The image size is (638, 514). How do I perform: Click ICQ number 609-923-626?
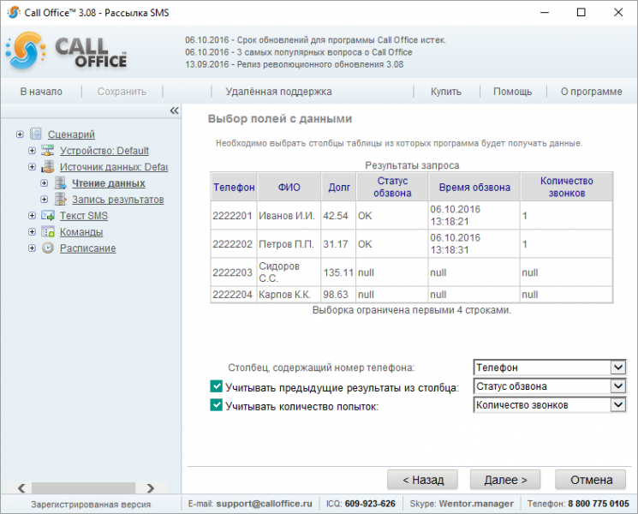click(370, 504)
